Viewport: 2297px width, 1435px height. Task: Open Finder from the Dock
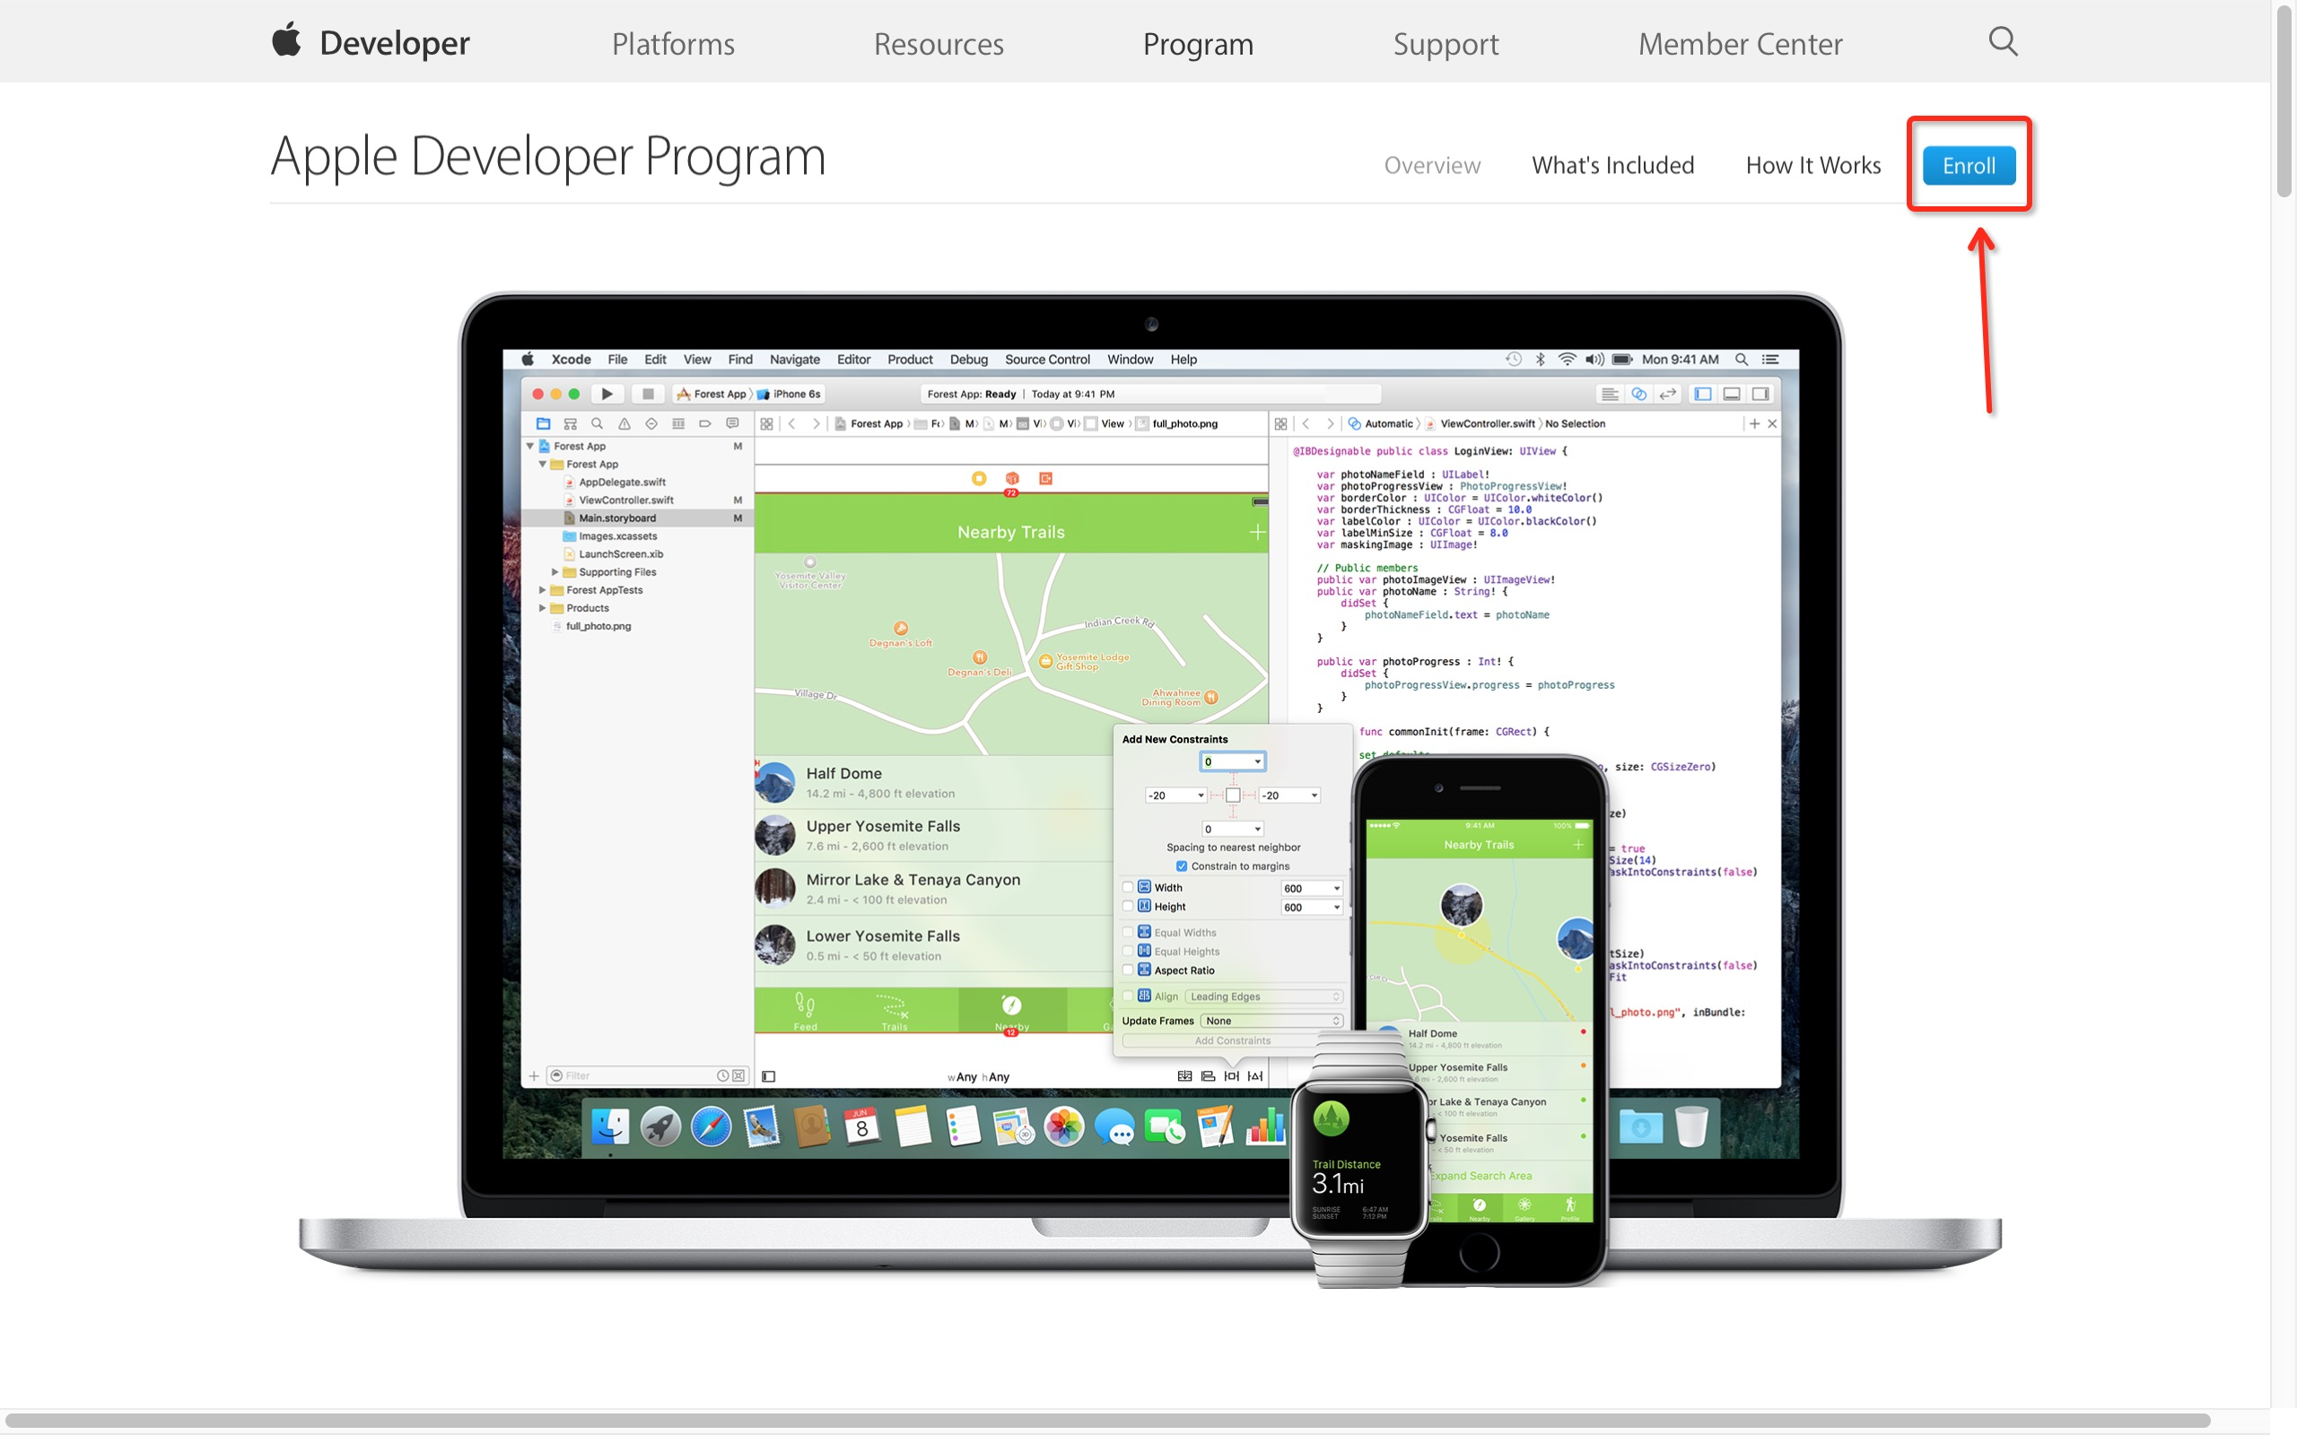pyautogui.click(x=609, y=1127)
